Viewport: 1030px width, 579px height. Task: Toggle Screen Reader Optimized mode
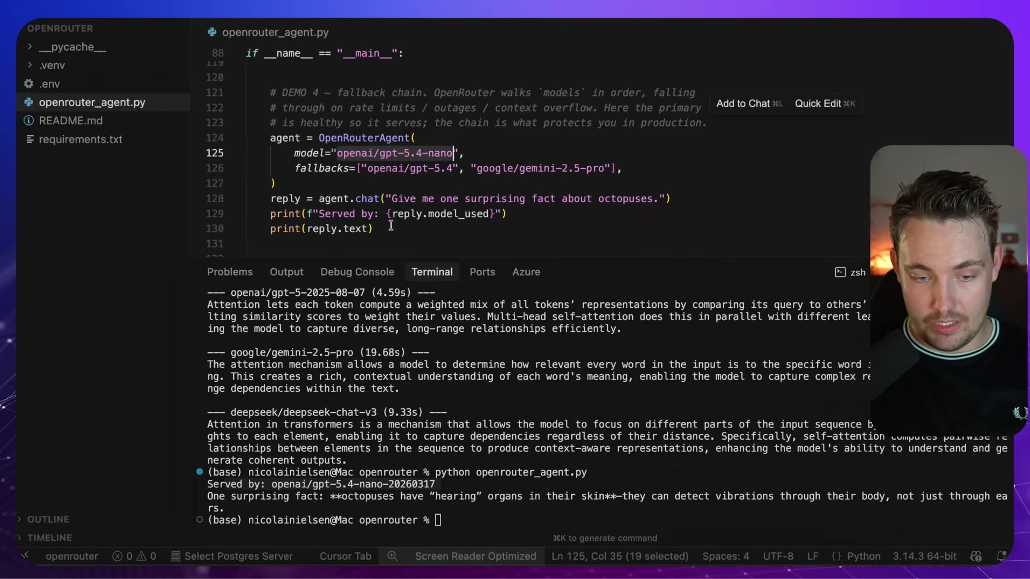point(475,556)
